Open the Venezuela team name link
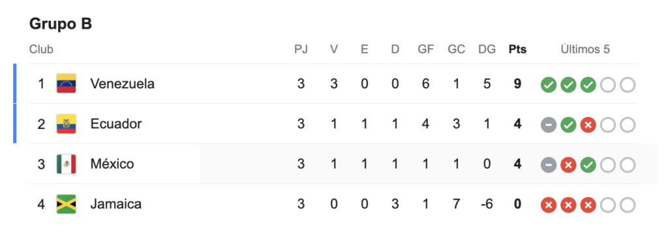The width and height of the screenshot is (668, 236). 122,84
